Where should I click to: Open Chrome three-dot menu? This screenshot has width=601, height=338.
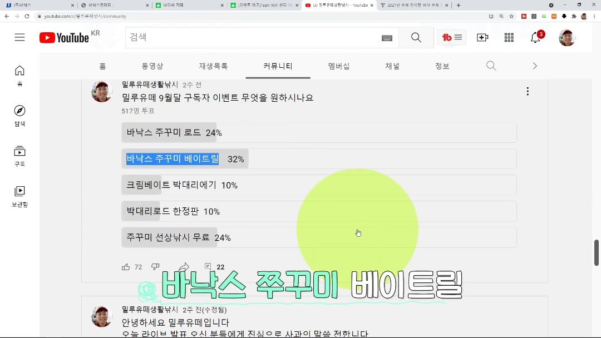[x=594, y=16]
